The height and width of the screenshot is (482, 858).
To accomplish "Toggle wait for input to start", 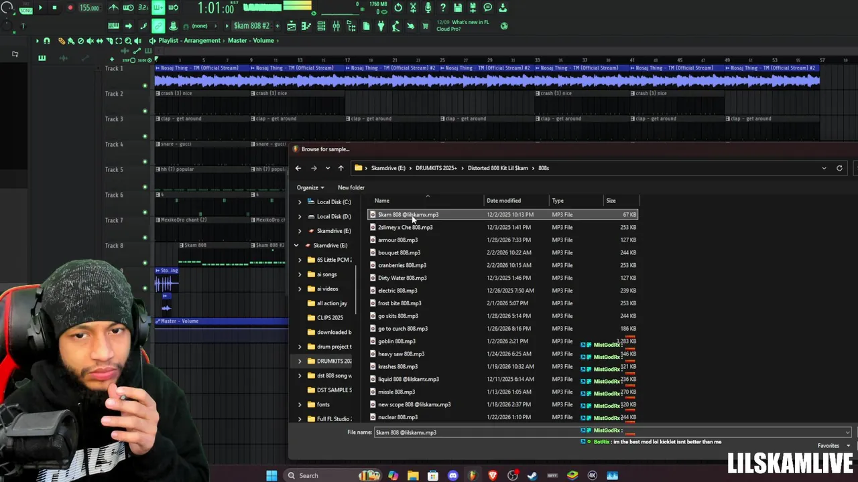I will tap(128, 8).
